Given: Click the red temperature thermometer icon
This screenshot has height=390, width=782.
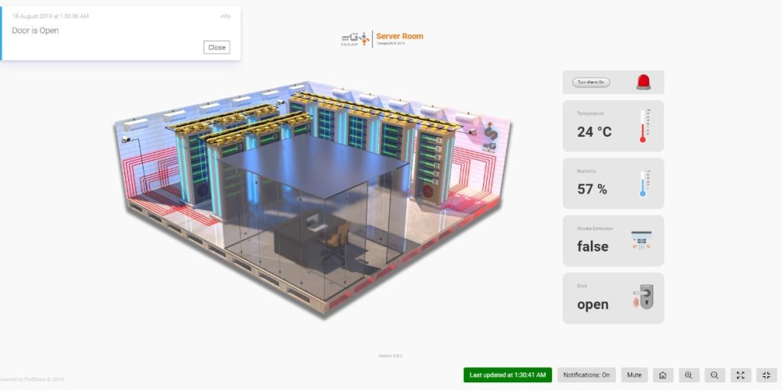Looking at the screenshot, I should pos(642,125).
